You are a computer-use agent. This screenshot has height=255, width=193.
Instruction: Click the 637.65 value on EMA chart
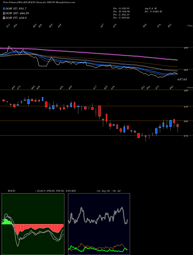click(182, 79)
